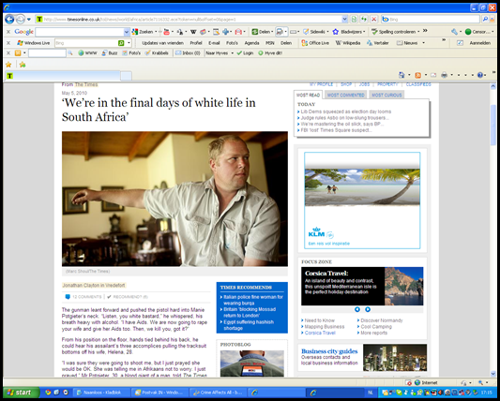Click Updates van vrienden in Windows Live toolbar
Image resolution: width=500 pixels, height=401 pixels.
point(162,43)
